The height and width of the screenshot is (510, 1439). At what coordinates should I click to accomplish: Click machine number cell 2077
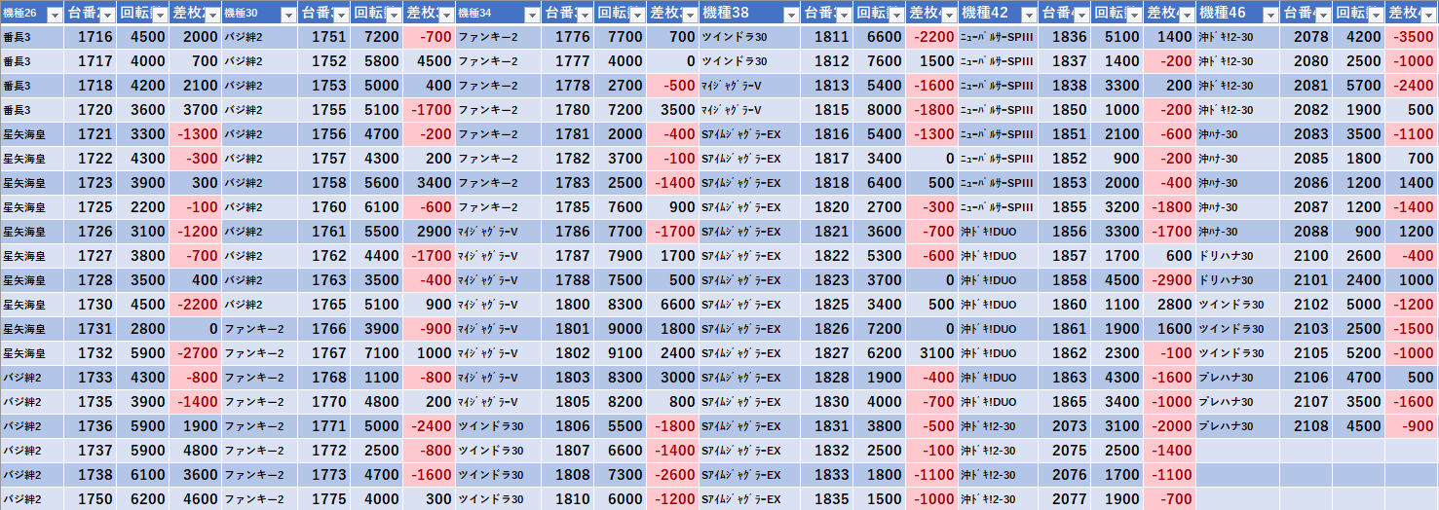1064,499
